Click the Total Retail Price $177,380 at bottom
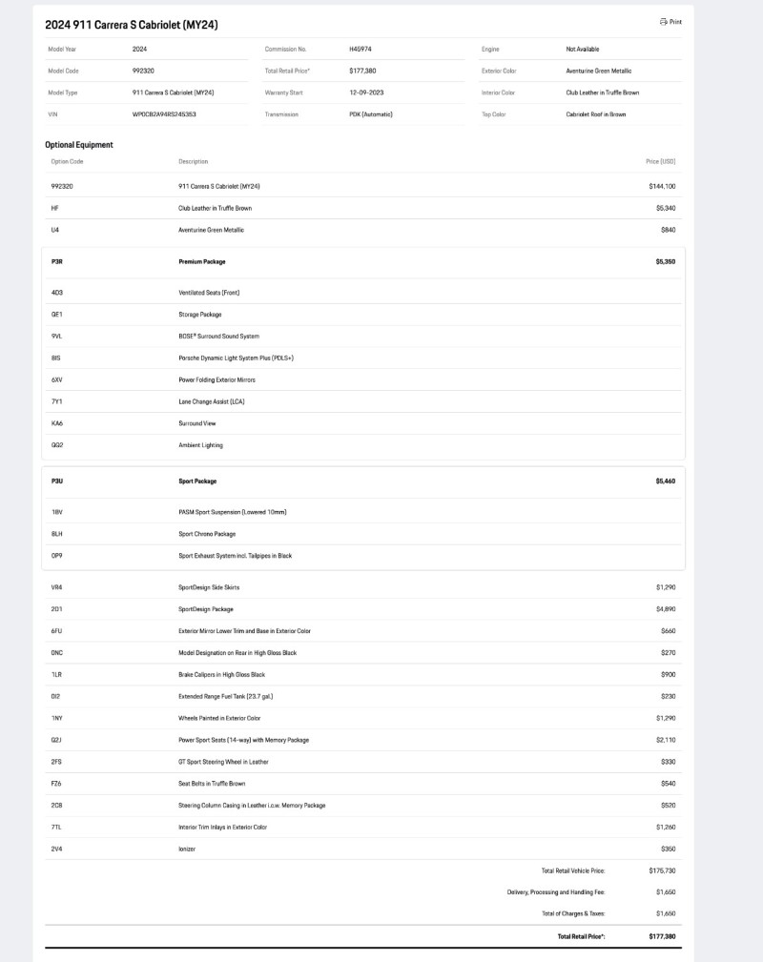Image resolution: width=763 pixels, height=962 pixels. pos(662,936)
